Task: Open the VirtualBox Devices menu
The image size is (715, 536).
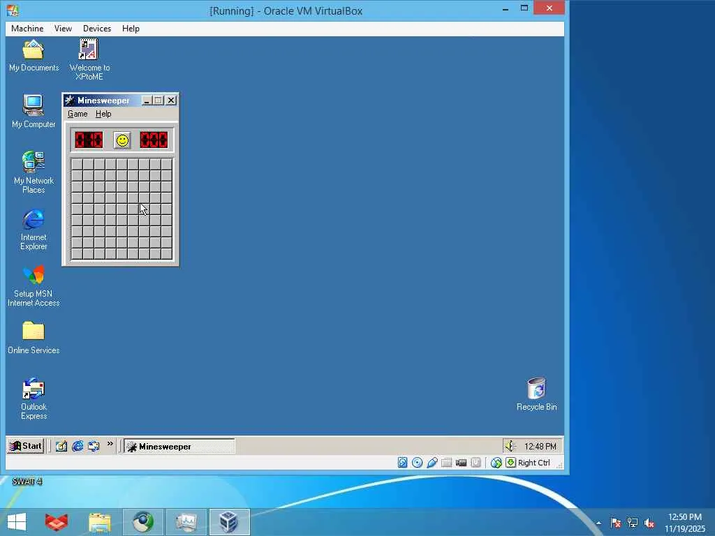Action: pyautogui.click(x=97, y=28)
